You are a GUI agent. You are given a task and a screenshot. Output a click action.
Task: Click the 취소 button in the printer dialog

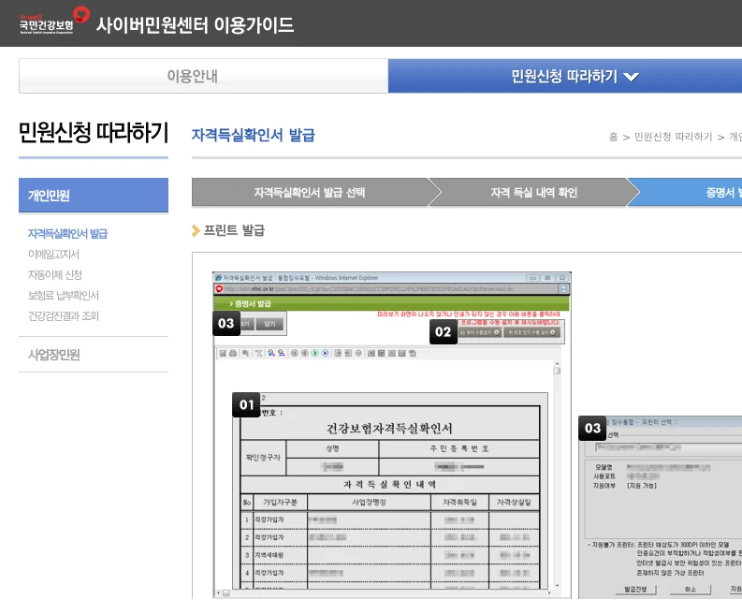[x=691, y=590]
